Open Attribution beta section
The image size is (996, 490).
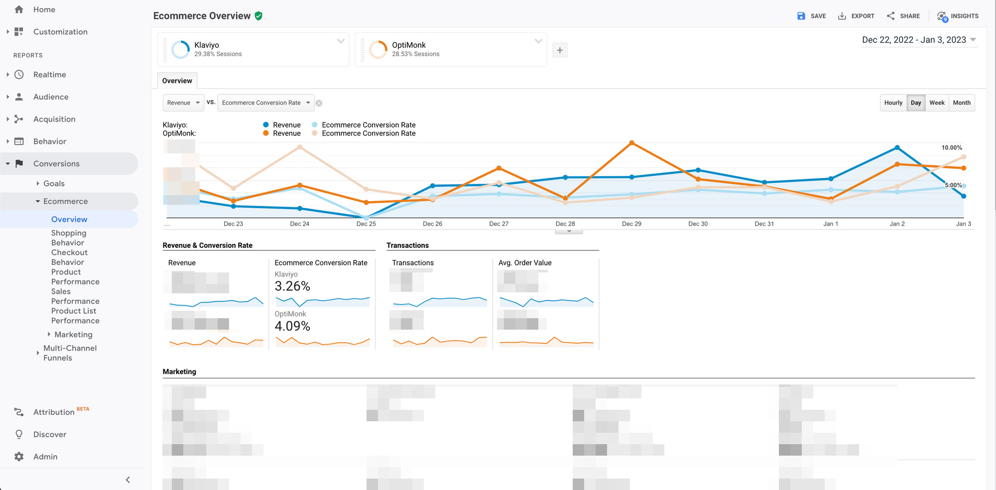[54, 412]
